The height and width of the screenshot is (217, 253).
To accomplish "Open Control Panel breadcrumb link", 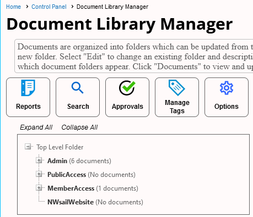I will (49, 7).
